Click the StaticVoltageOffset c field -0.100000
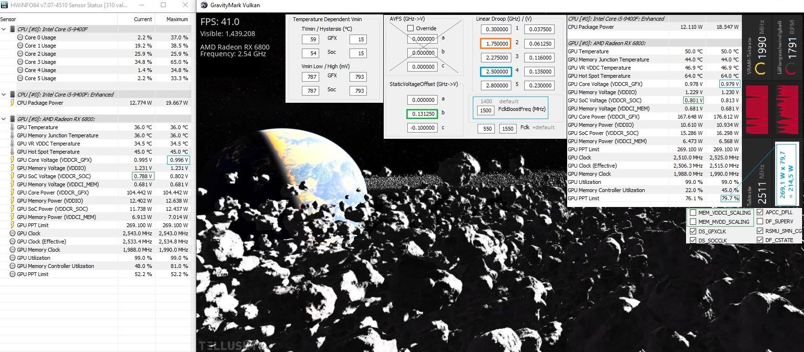This screenshot has width=804, height=352. point(422,128)
